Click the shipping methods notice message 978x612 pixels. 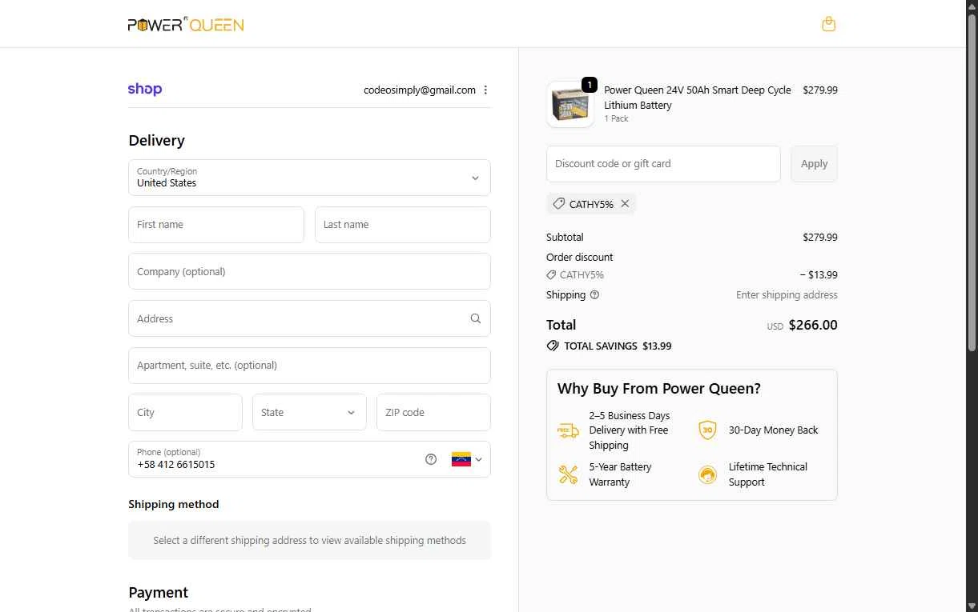pos(309,541)
